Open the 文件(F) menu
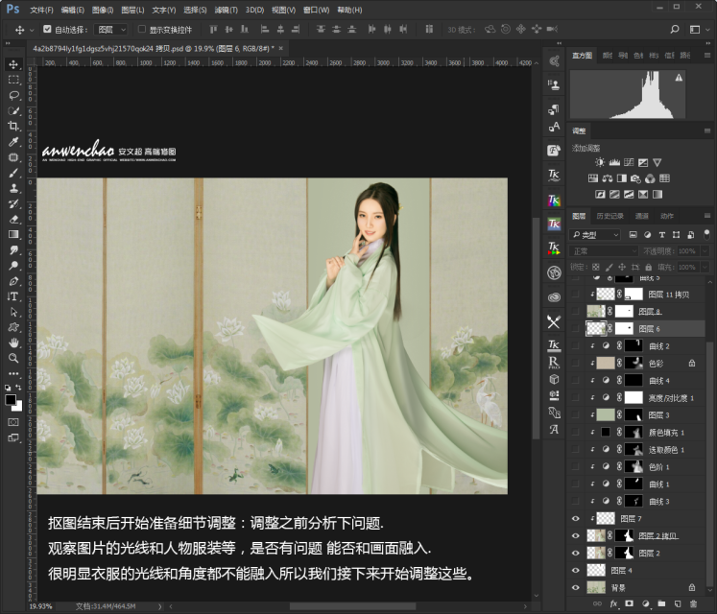717x614 pixels. (x=41, y=10)
